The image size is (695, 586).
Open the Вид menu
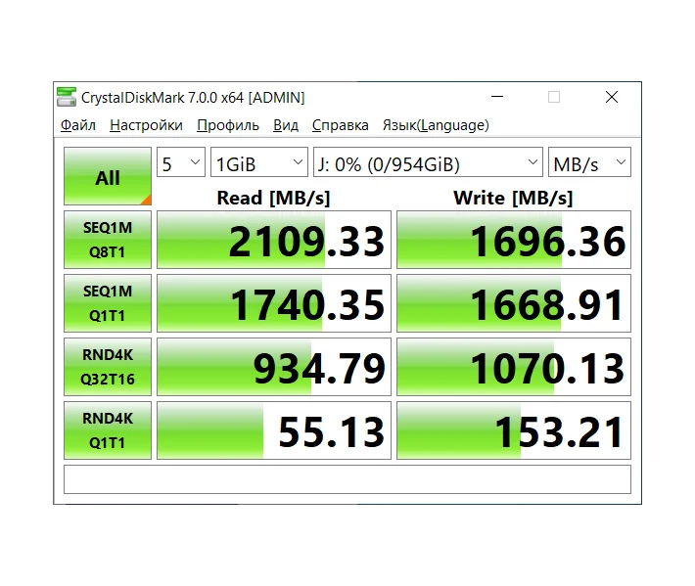click(x=286, y=125)
